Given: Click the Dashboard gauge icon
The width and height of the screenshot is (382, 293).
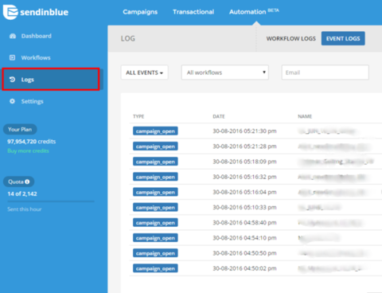Looking at the screenshot, I should 13,36.
